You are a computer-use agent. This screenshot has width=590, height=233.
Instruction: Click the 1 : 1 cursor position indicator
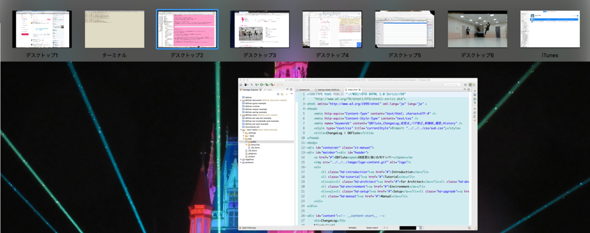coord(385,228)
